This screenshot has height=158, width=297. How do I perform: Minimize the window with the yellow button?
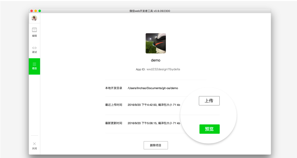(x=36, y=11)
